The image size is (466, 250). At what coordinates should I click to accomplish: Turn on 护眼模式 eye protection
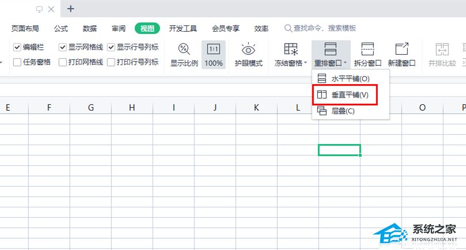pos(248,55)
